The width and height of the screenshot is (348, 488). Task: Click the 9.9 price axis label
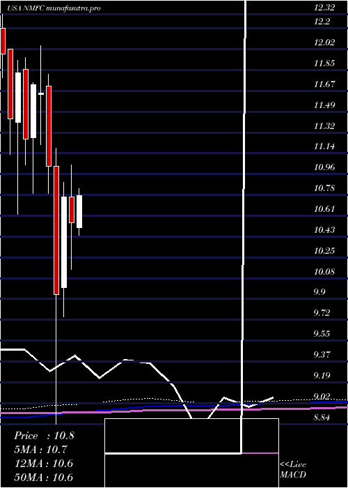(x=319, y=292)
